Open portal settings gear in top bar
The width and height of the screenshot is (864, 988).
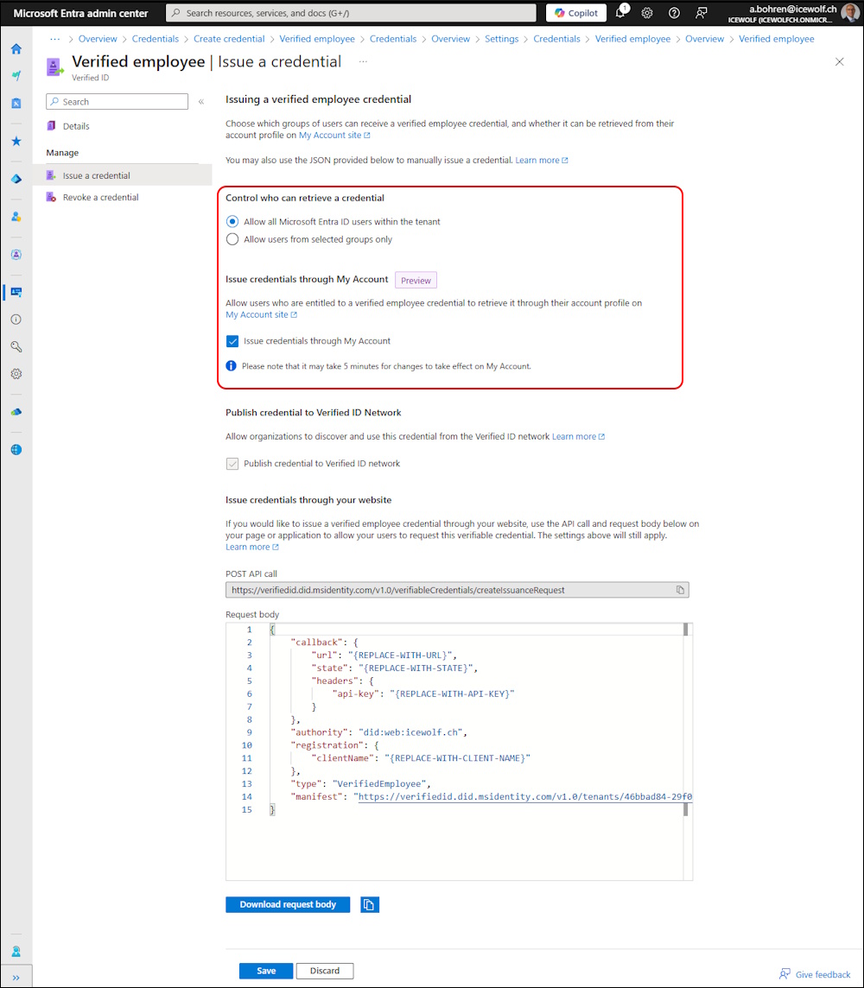click(647, 13)
